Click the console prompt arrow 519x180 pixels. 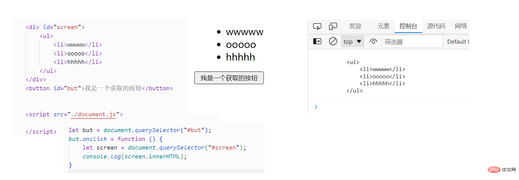pyautogui.click(x=316, y=107)
